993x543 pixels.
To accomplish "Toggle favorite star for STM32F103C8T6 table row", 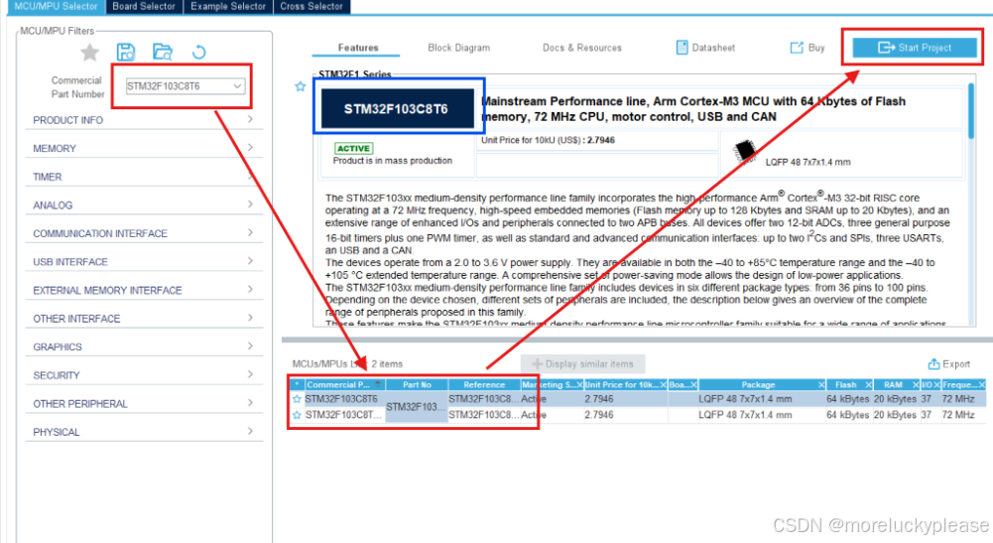I will [297, 399].
